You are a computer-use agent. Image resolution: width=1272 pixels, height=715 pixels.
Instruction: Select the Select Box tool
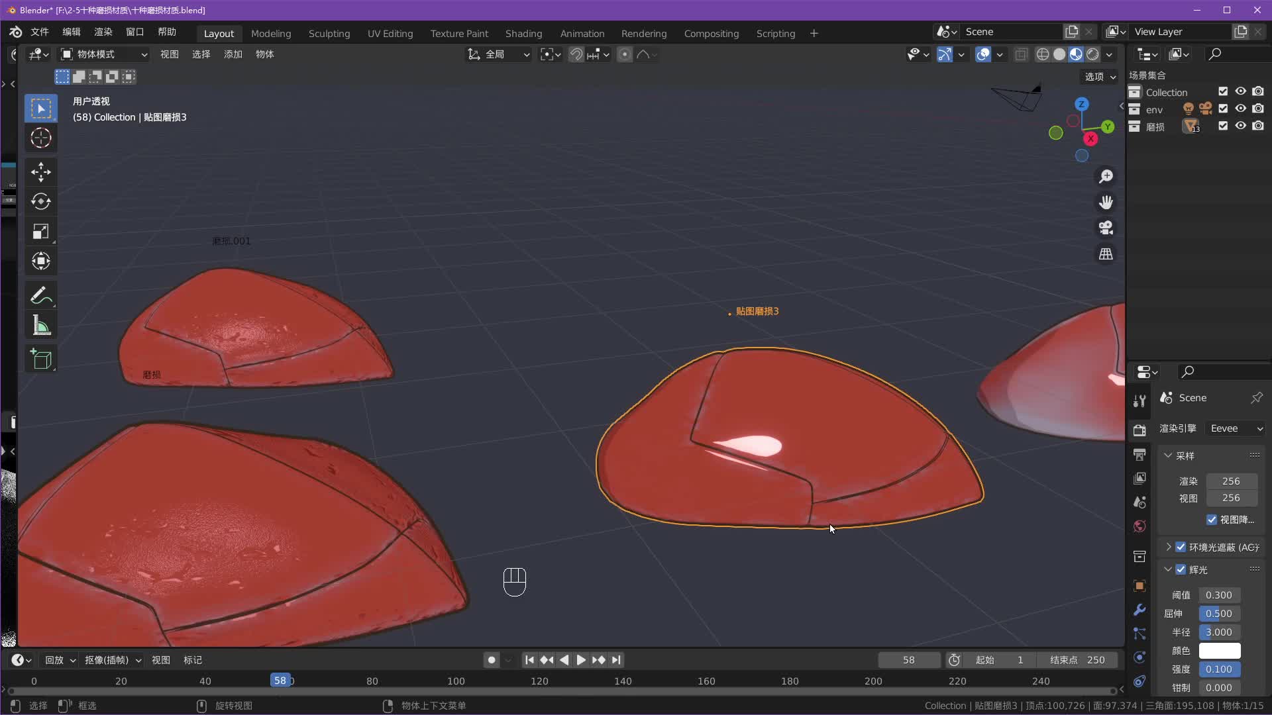click(41, 109)
